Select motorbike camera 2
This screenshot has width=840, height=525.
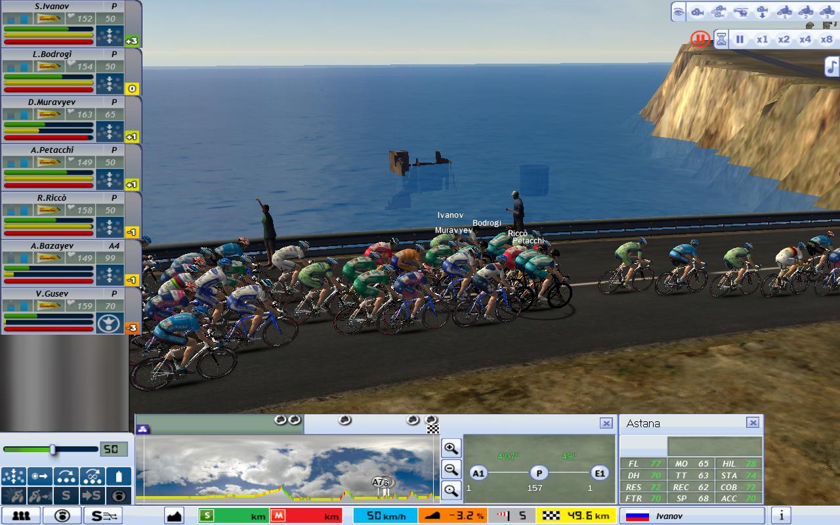[805, 12]
